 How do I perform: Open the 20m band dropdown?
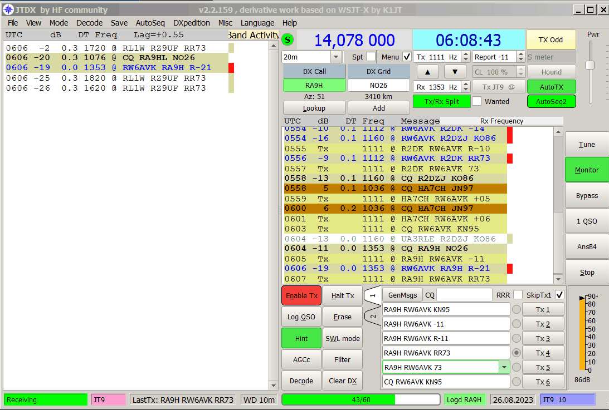[x=336, y=57]
